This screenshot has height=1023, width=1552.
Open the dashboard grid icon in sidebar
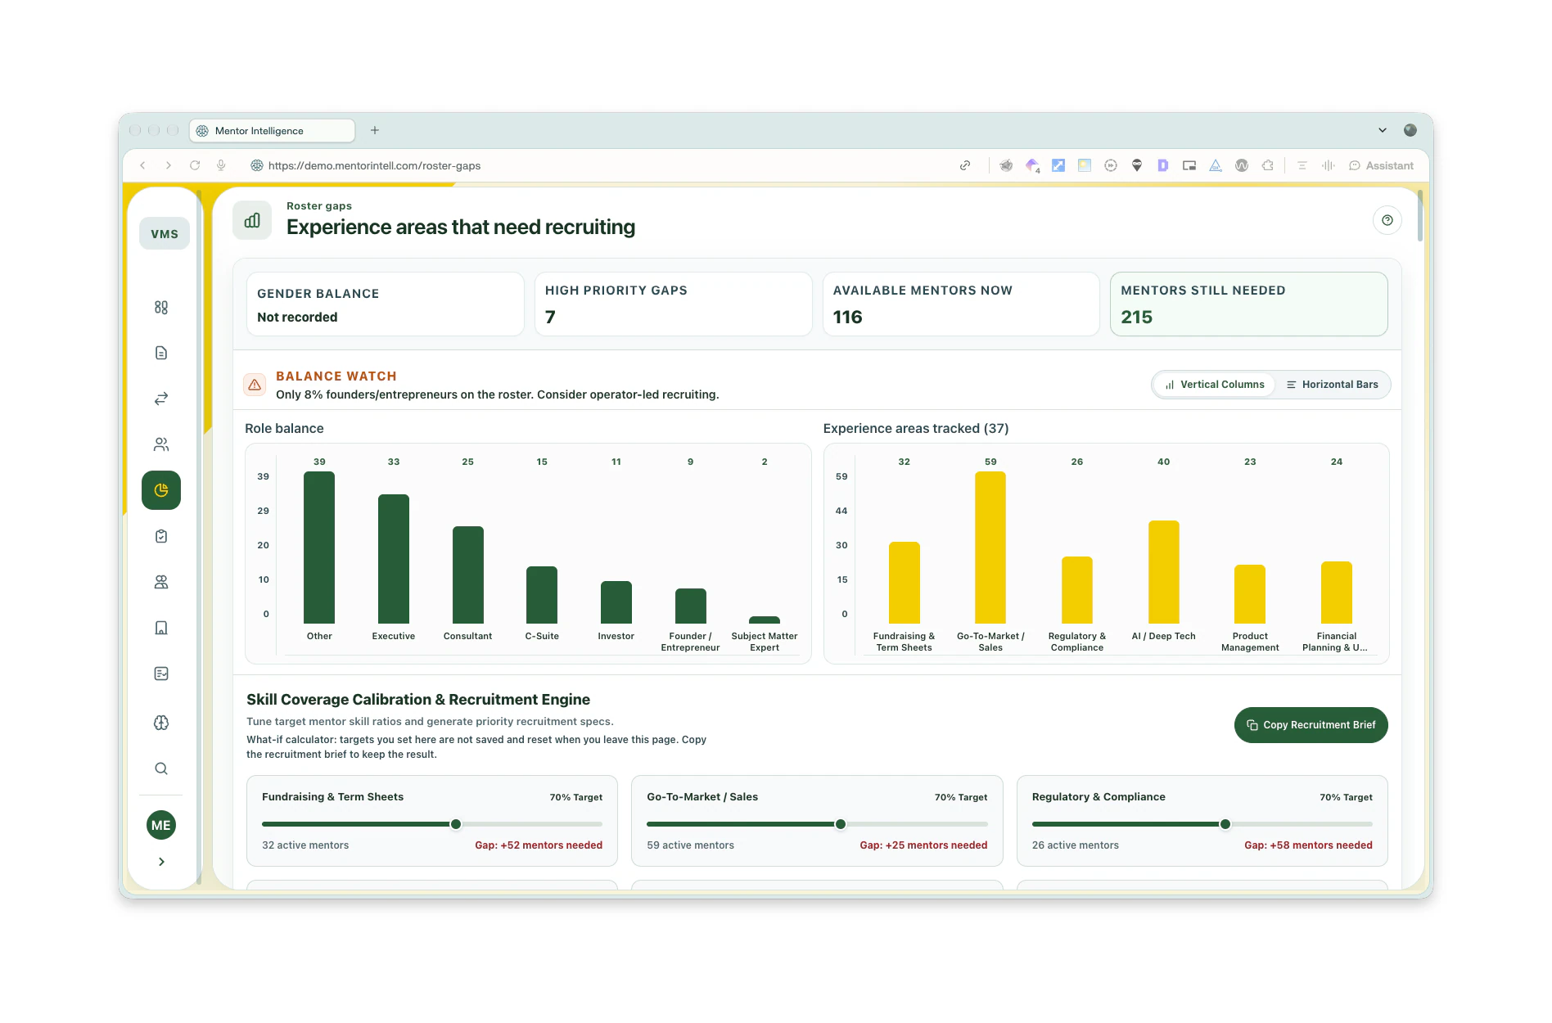[x=161, y=308]
